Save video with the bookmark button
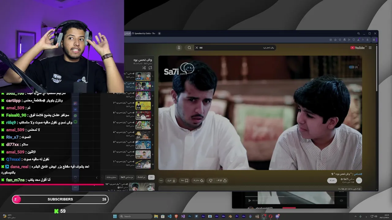Viewport: 392px width, 220px height. point(184,181)
